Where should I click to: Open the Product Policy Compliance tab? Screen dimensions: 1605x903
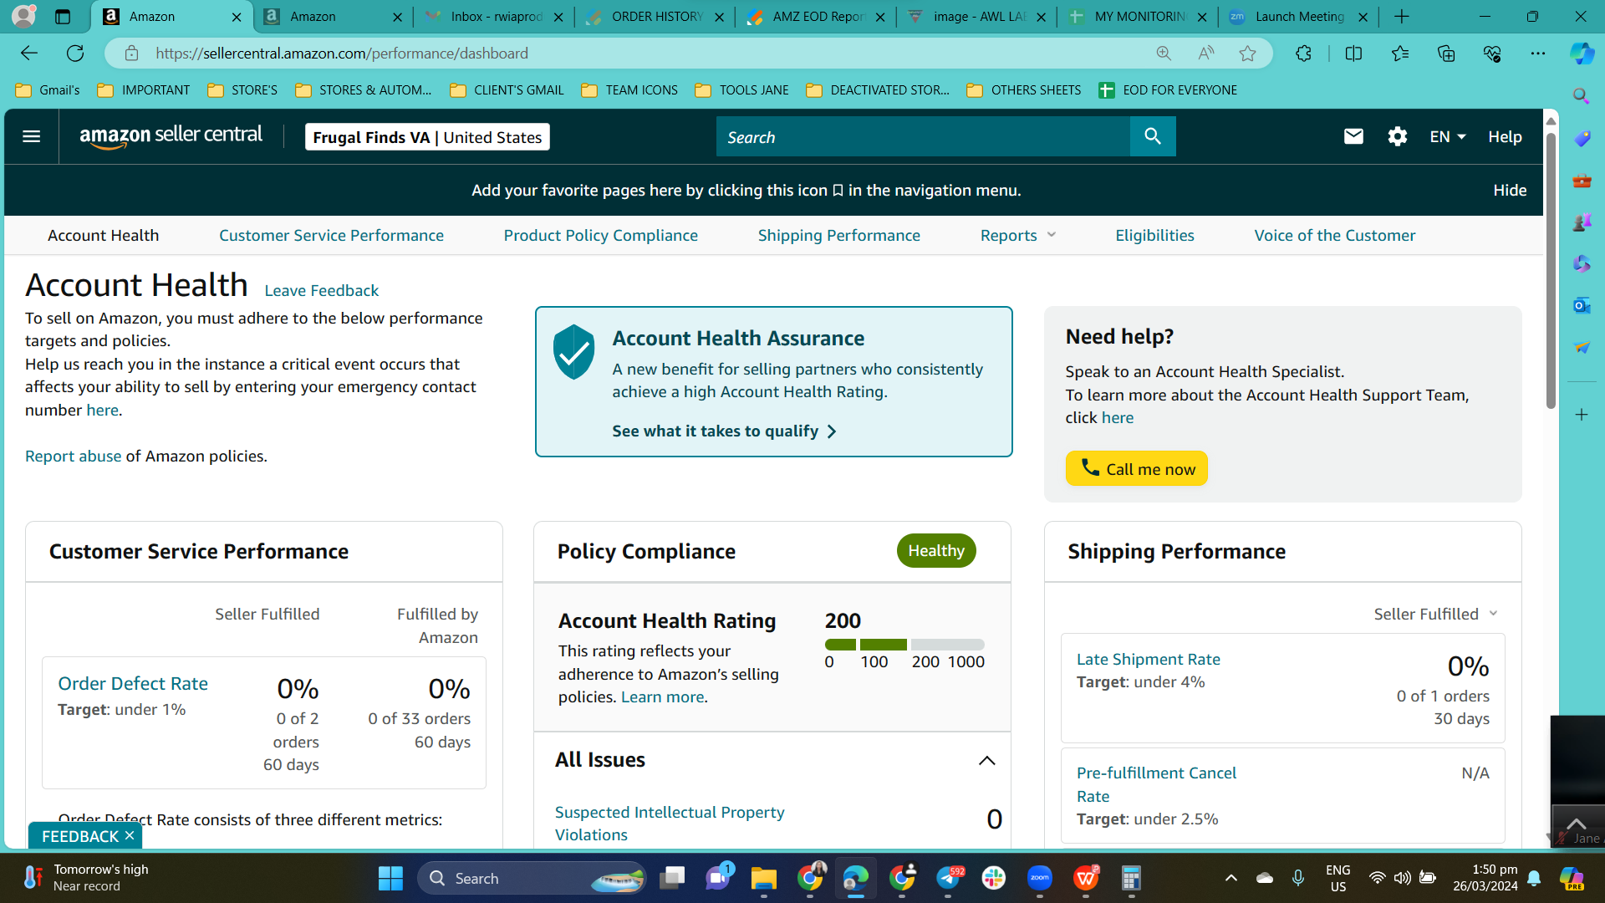600,236
